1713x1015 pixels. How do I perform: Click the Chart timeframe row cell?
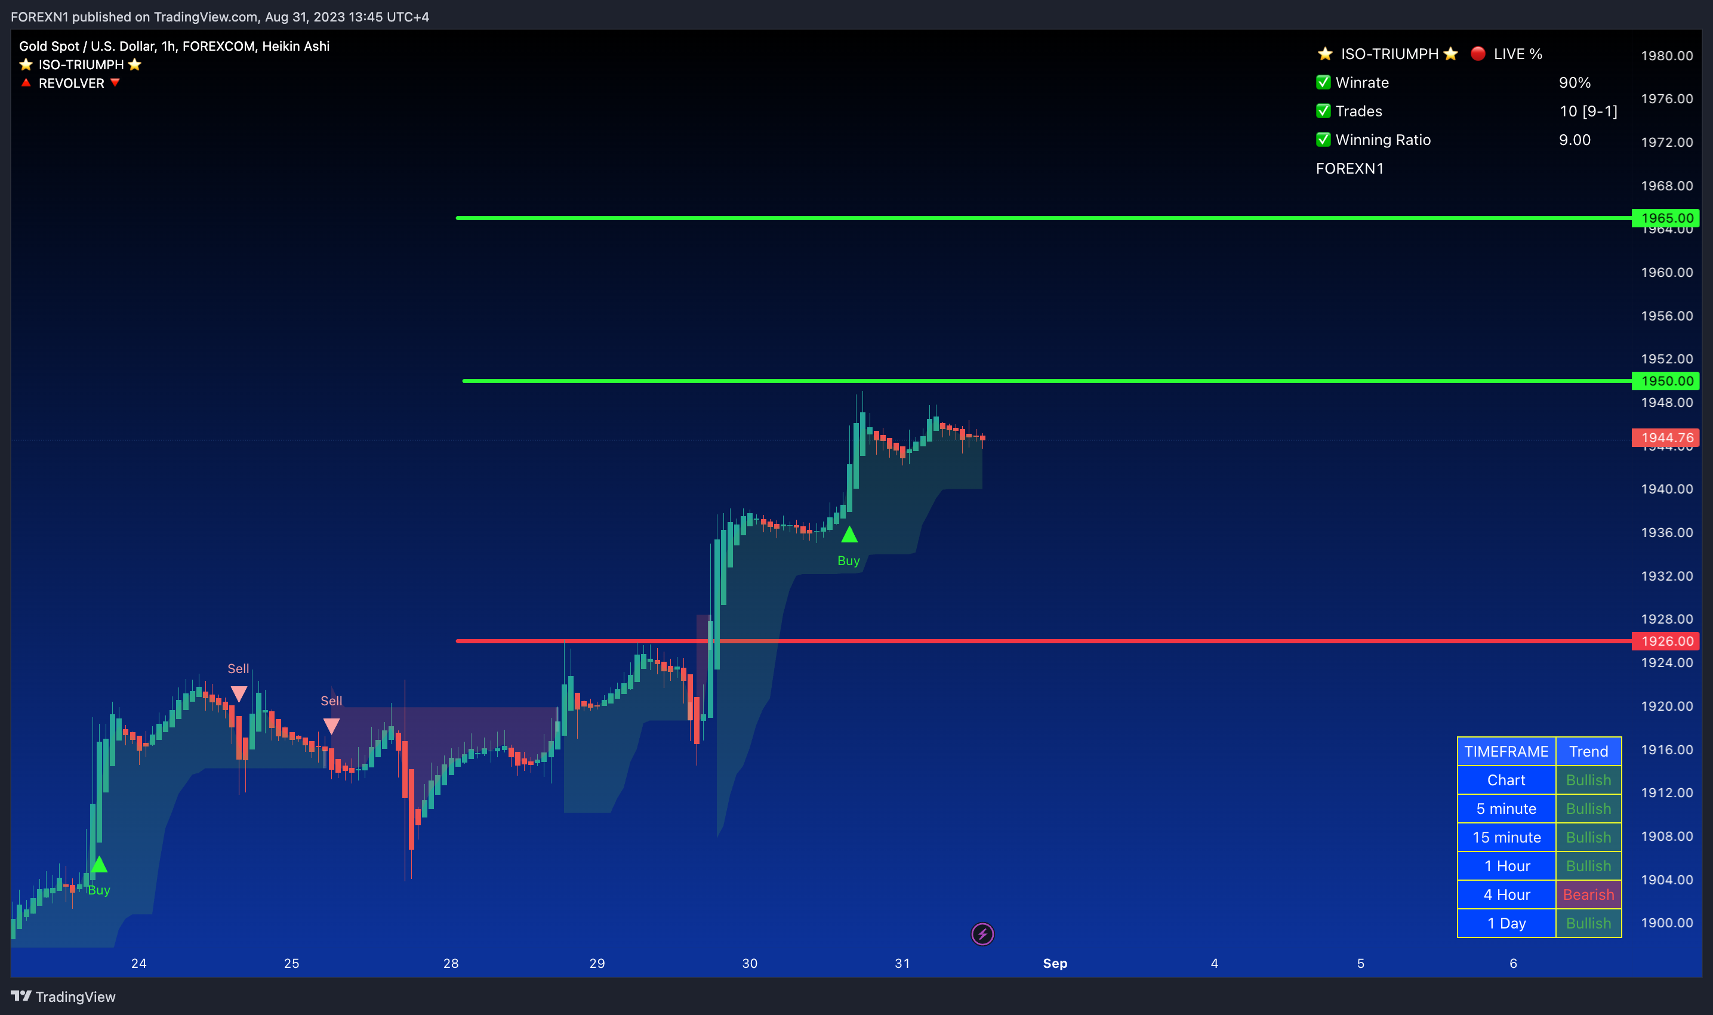(x=1506, y=780)
